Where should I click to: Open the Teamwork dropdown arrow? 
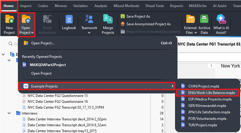pos(89,33)
